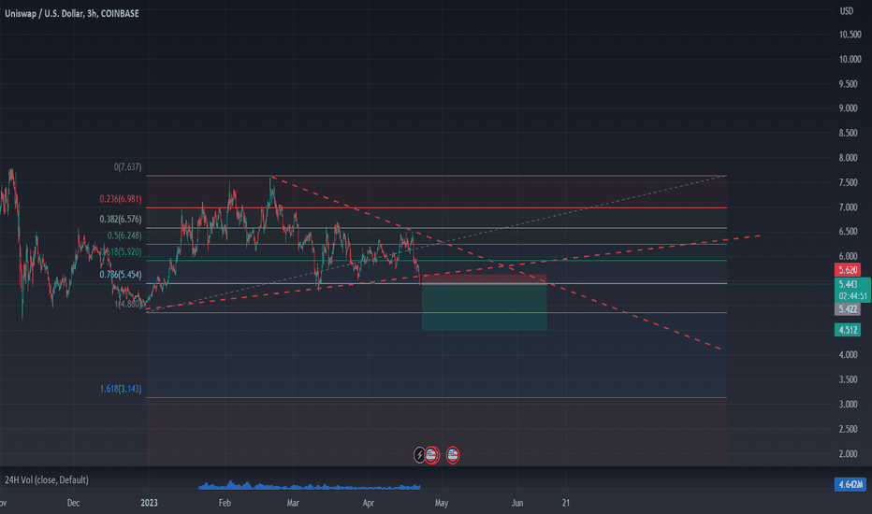
Task: Click the Uniswap / U.S. Dollar chart title
Action: [72, 13]
